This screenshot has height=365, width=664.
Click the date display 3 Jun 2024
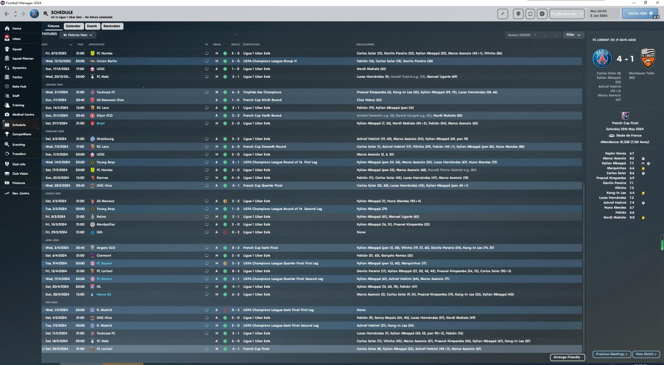[598, 16]
